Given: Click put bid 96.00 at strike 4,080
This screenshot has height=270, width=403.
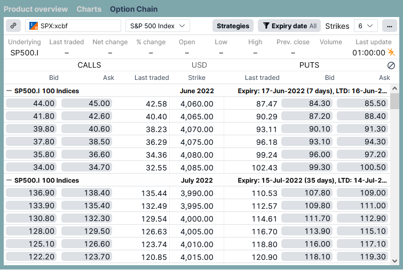Looking at the screenshot, I should point(307,154).
